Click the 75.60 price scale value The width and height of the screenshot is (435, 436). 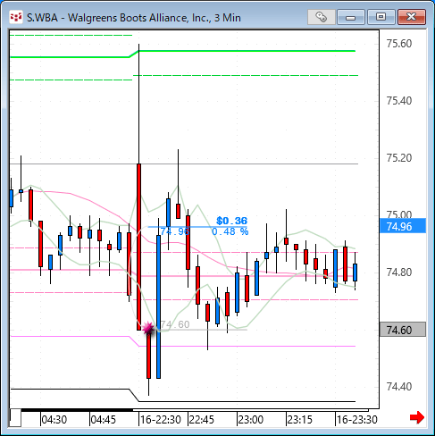(x=399, y=44)
